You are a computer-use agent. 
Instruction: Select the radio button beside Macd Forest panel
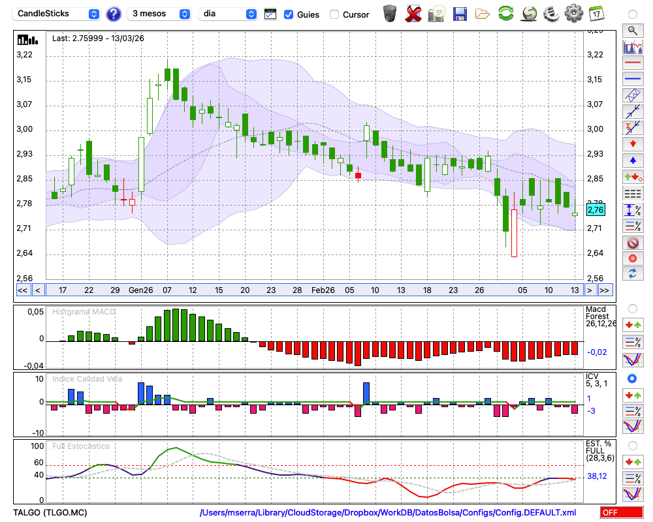(x=632, y=308)
